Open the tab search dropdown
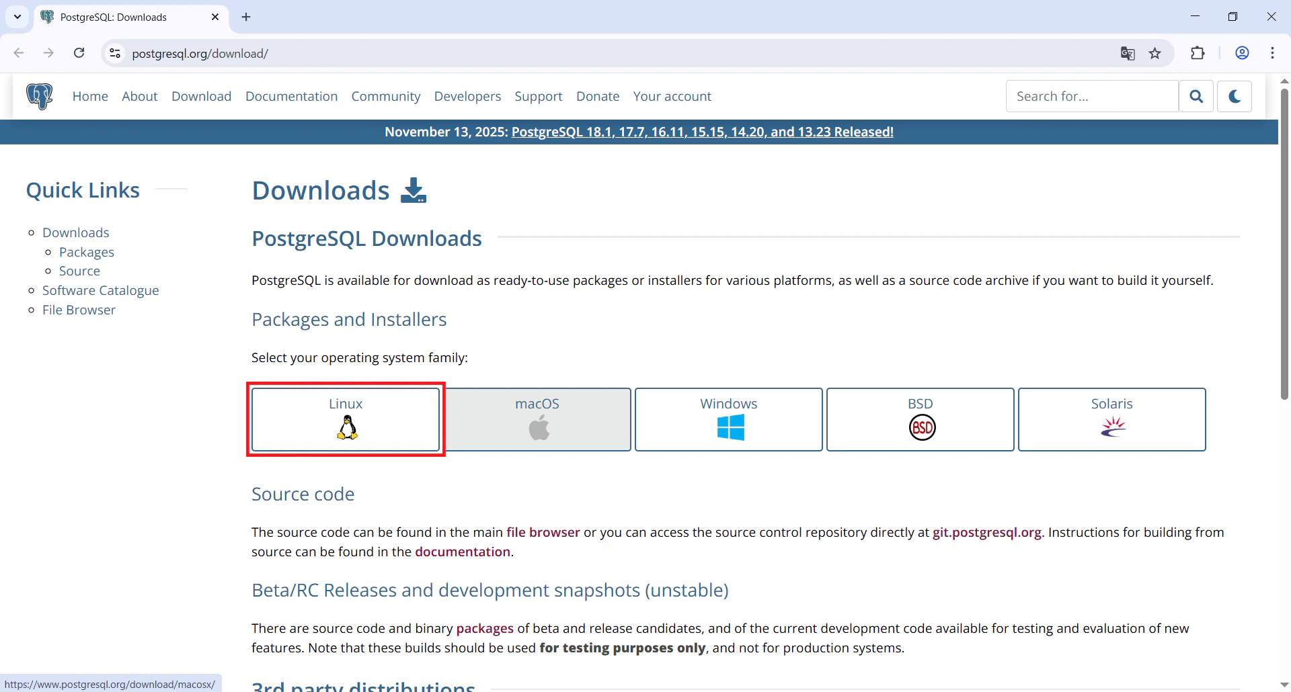This screenshot has width=1291, height=692. 17,17
